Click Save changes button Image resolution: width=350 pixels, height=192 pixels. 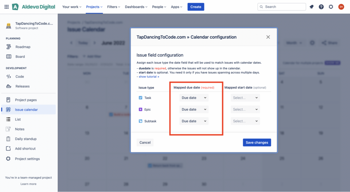click(x=257, y=142)
